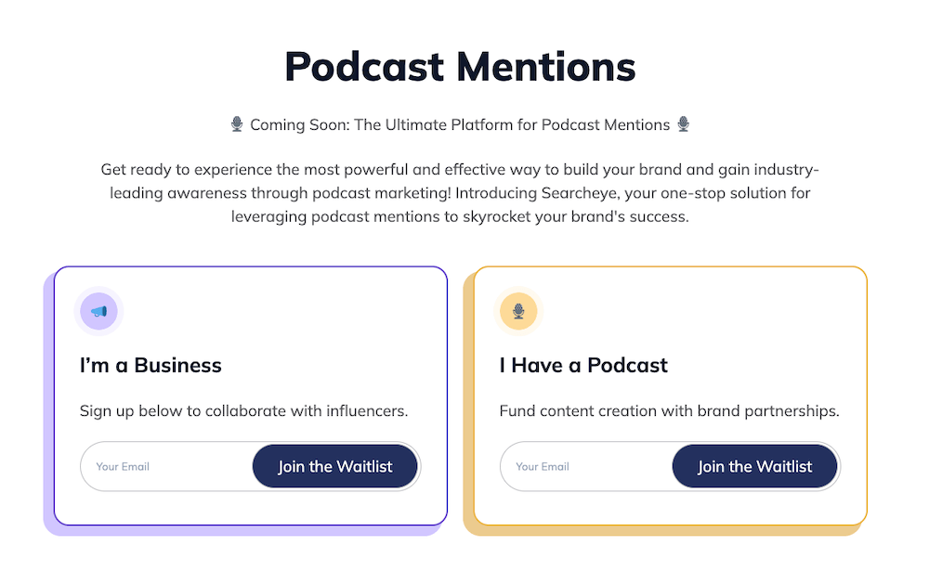Click the mic icon after the "Coming Soon" line
Screen dimensions: 929x584
pos(684,123)
